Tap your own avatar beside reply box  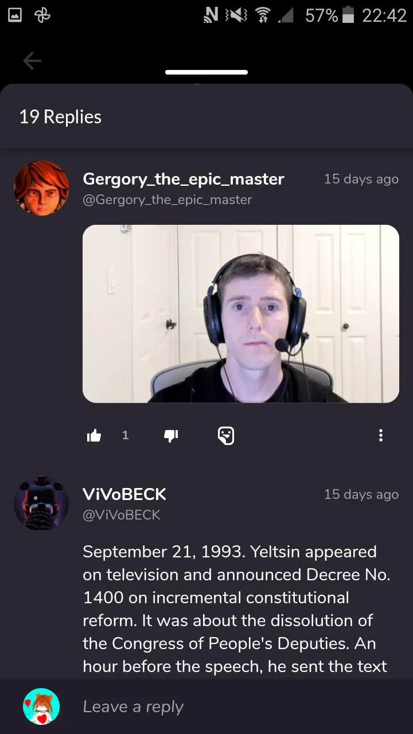pyautogui.click(x=41, y=706)
